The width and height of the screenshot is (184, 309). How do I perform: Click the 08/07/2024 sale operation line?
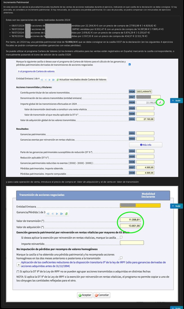coord(84,26)
